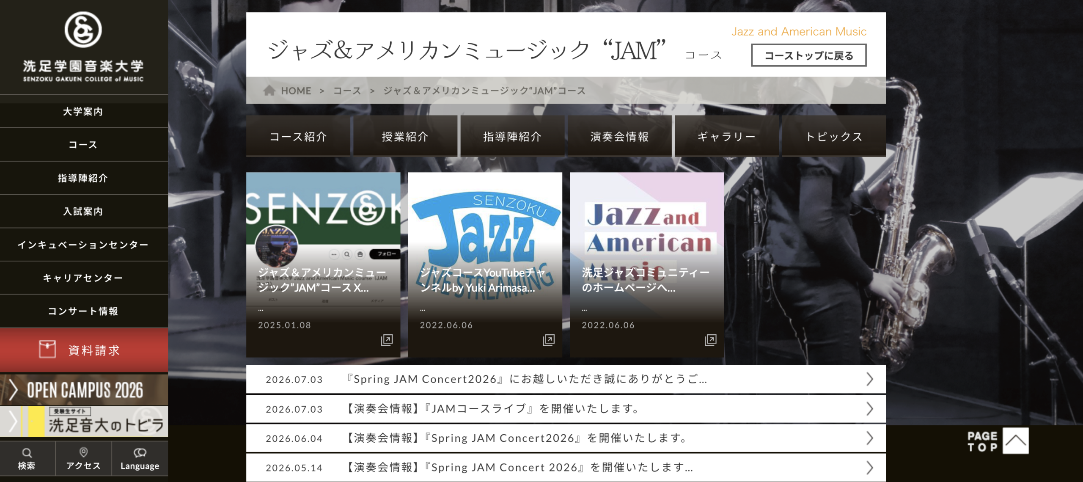Expand the Spring JAM Concert2026 thank-you news chevron

[869, 379]
